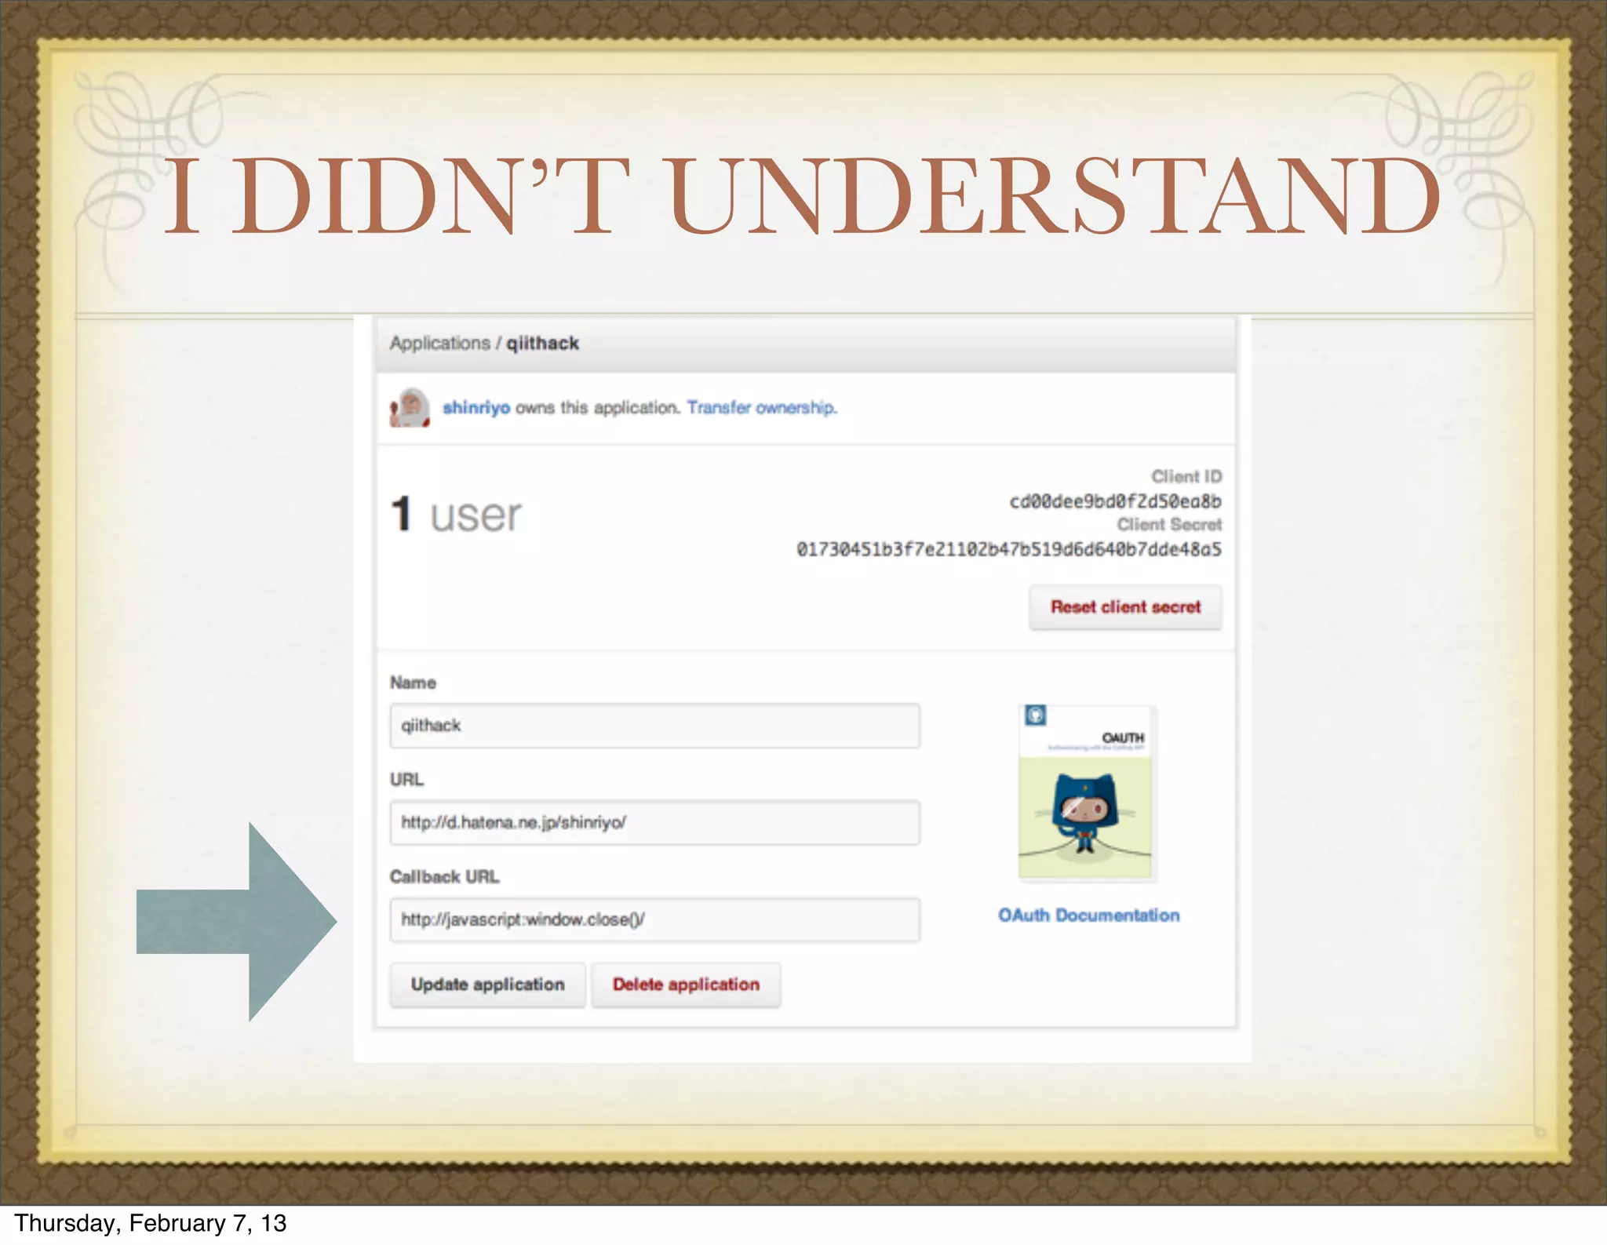The image size is (1607, 1245).
Task: Click the Client ID value text
Action: tap(1115, 501)
